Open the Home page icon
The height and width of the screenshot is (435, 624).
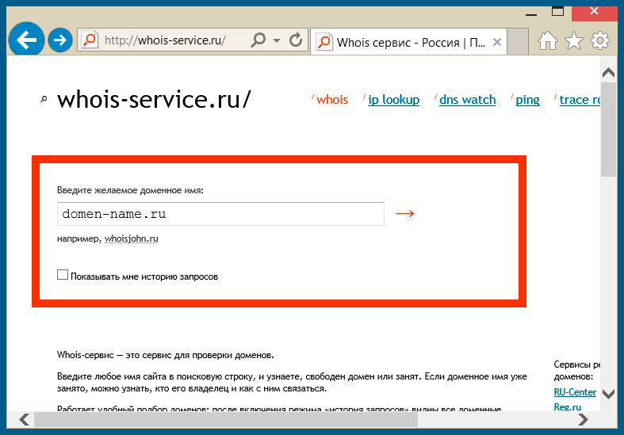pos(548,40)
